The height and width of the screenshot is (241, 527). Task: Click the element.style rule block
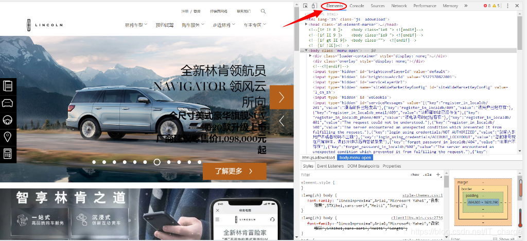tap(372, 185)
